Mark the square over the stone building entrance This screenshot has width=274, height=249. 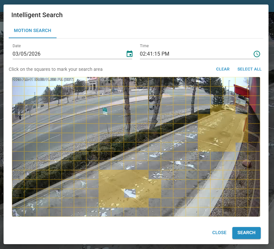tap(93, 82)
